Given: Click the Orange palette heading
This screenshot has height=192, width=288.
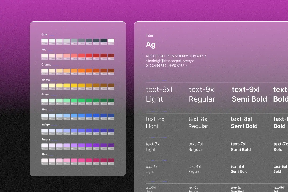Looking at the screenshot, I should click(x=46, y=65).
